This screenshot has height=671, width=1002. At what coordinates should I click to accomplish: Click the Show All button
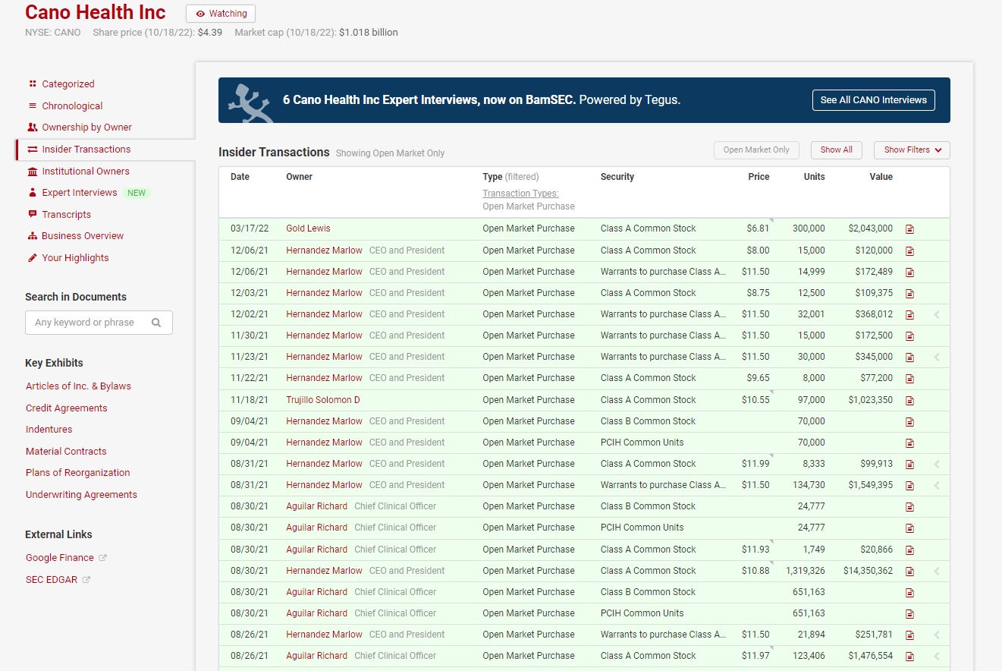[x=836, y=150]
